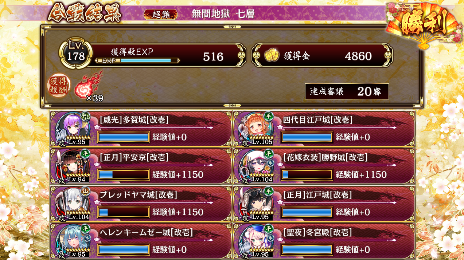Click the 超難 difficulty label
The image size is (464, 260).
coord(161,14)
